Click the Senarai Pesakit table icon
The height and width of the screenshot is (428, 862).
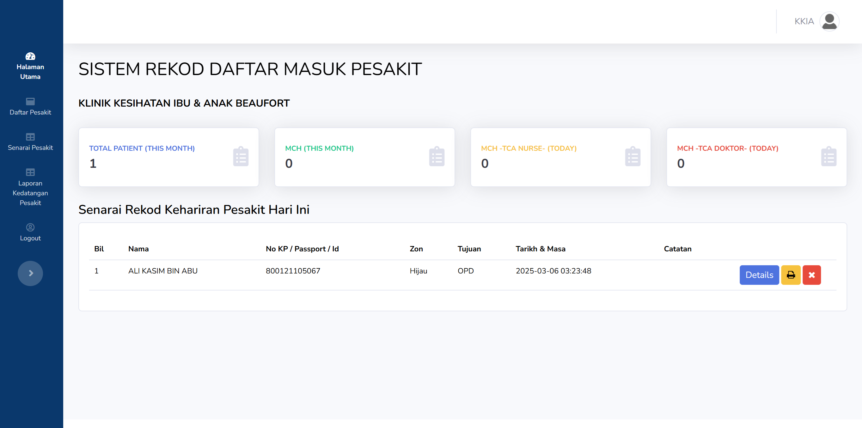tap(30, 137)
